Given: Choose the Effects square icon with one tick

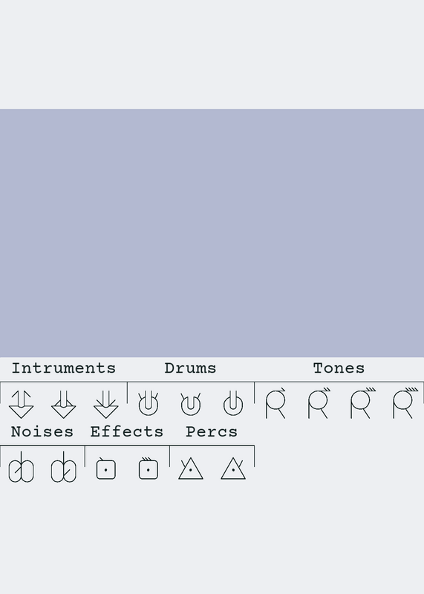Looking at the screenshot, I should tap(106, 469).
